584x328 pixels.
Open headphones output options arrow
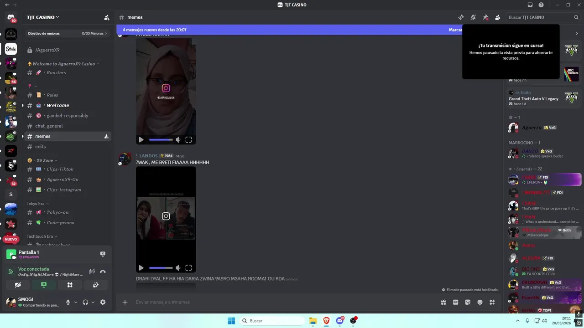click(93, 302)
